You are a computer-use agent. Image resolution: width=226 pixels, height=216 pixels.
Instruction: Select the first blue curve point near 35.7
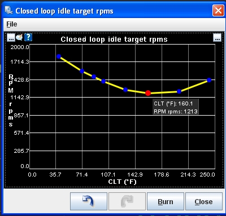coord(59,56)
